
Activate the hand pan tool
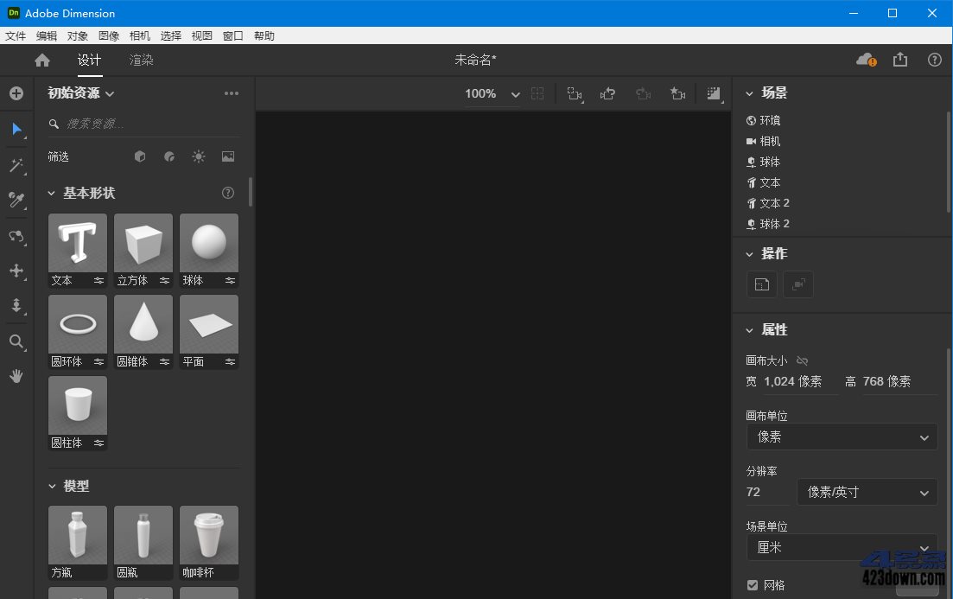pyautogui.click(x=16, y=375)
